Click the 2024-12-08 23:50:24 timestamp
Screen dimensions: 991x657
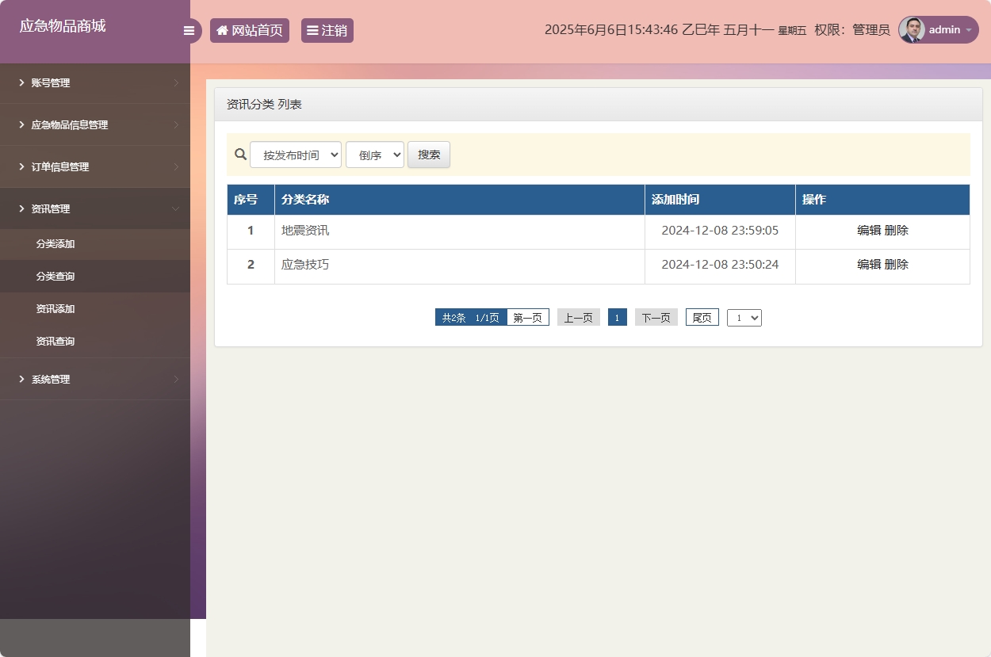point(720,265)
